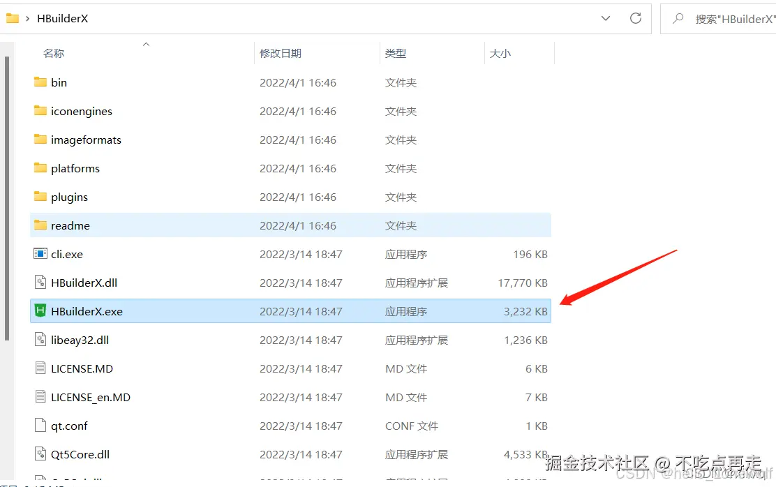Click the cli.exe application icon
This screenshot has width=776, height=487.
click(x=40, y=254)
